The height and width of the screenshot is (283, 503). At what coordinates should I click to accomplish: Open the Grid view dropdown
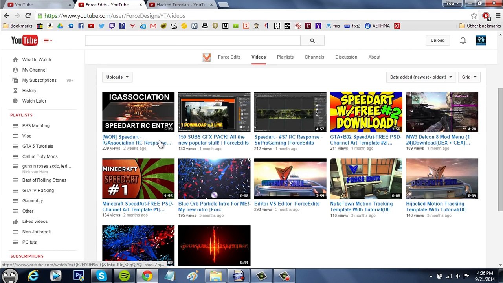[x=469, y=77]
